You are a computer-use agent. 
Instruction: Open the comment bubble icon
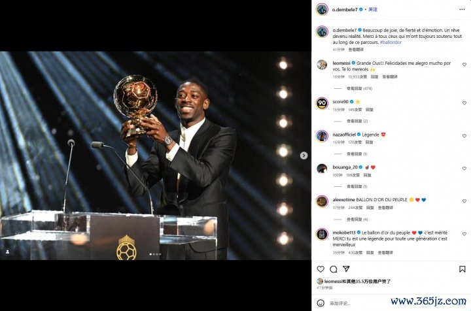pos(334,269)
